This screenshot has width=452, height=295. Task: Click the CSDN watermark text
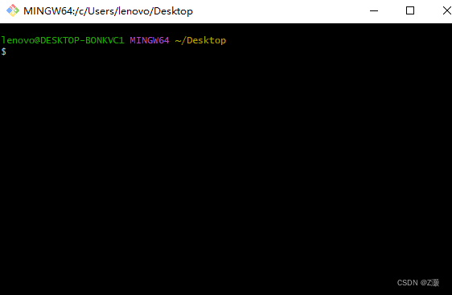(418, 283)
